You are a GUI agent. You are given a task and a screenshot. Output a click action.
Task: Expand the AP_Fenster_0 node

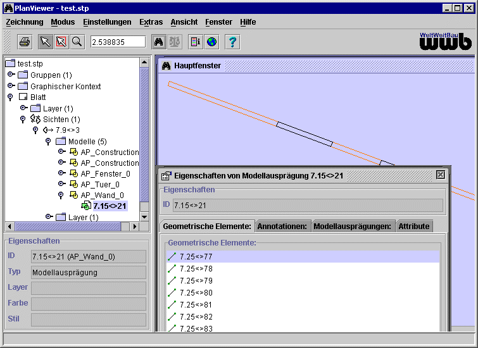[x=62, y=173]
